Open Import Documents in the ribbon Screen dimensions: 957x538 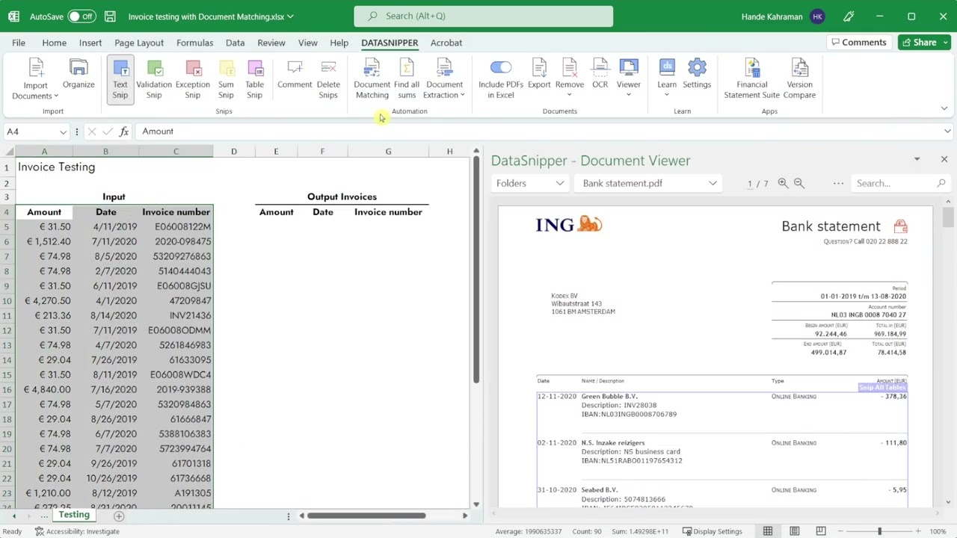click(35, 79)
